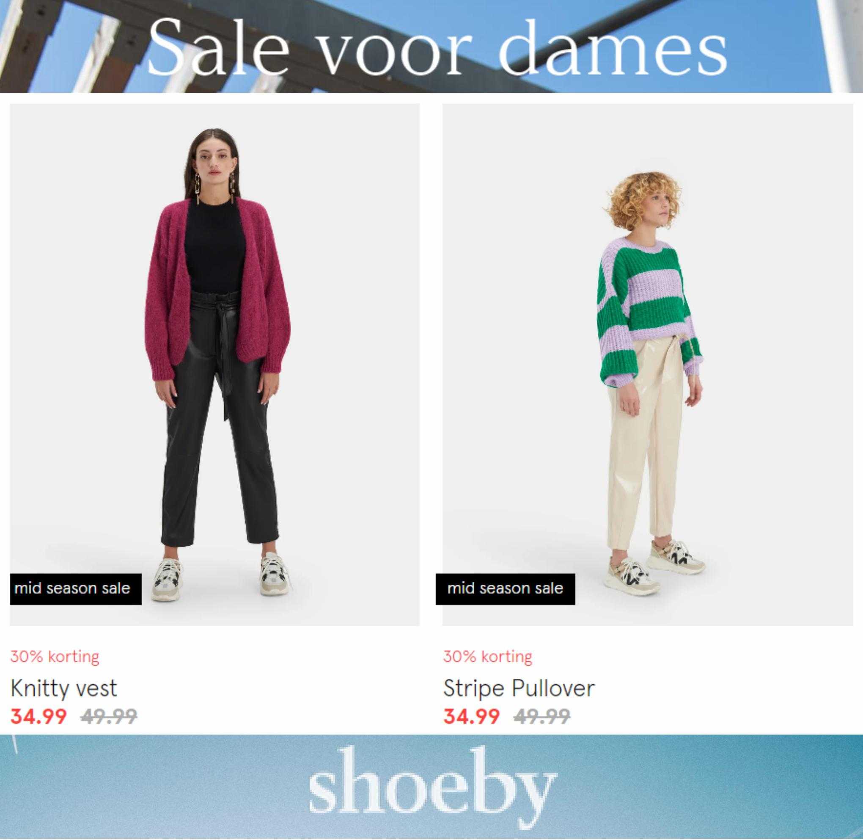Image resolution: width=863 pixels, height=840 pixels.
Task: Click the Sale voor dames header title
Action: pyautogui.click(x=437, y=47)
